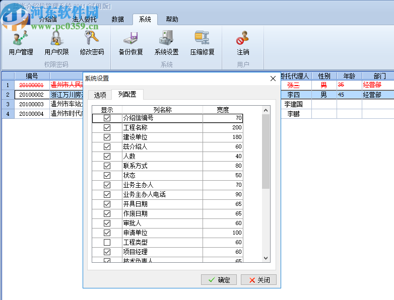Toggle the 项目经理 display checkbox

pos(107,252)
